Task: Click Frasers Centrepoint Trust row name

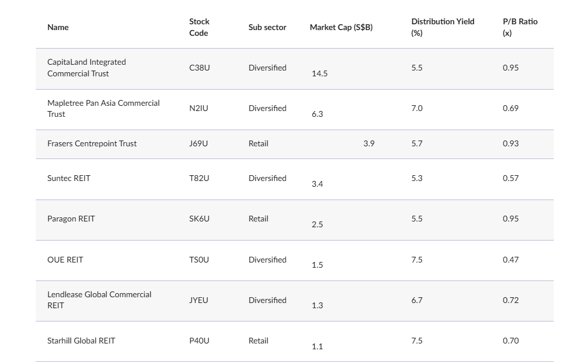Action: click(x=92, y=143)
